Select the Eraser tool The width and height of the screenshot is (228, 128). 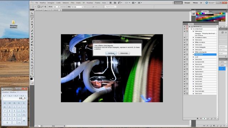coord(32,42)
